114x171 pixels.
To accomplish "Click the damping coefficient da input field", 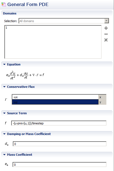I will pos(59,144).
